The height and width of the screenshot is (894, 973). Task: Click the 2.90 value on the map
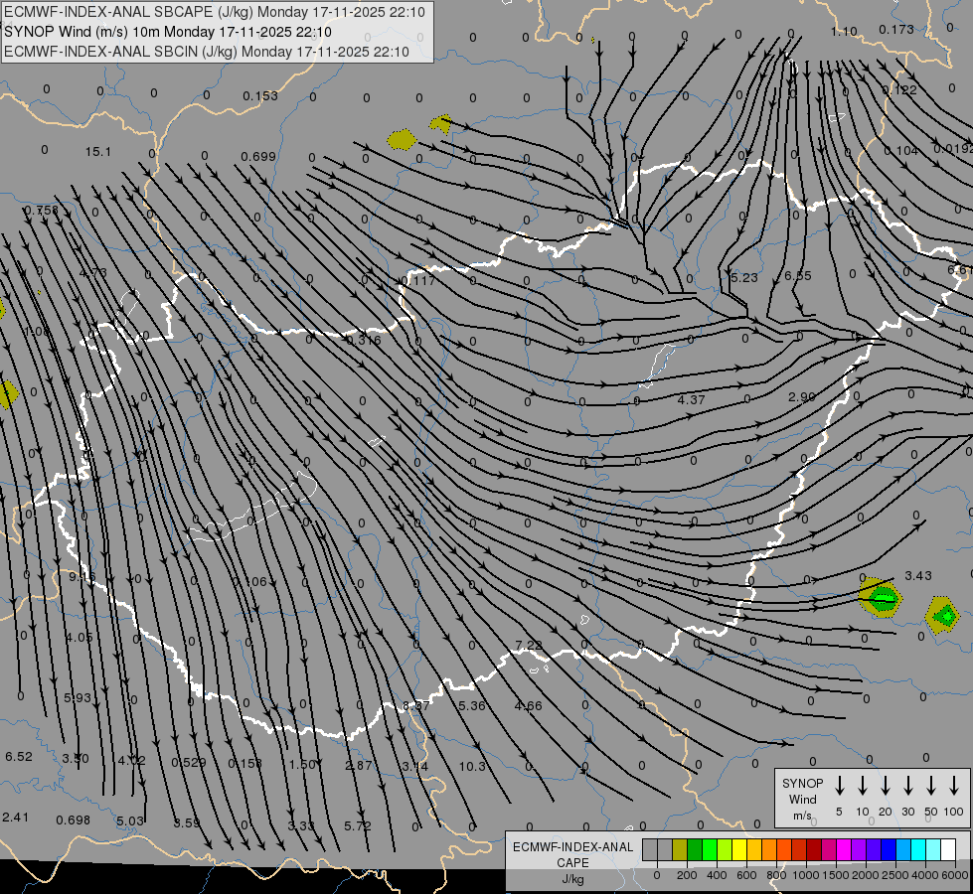click(802, 395)
